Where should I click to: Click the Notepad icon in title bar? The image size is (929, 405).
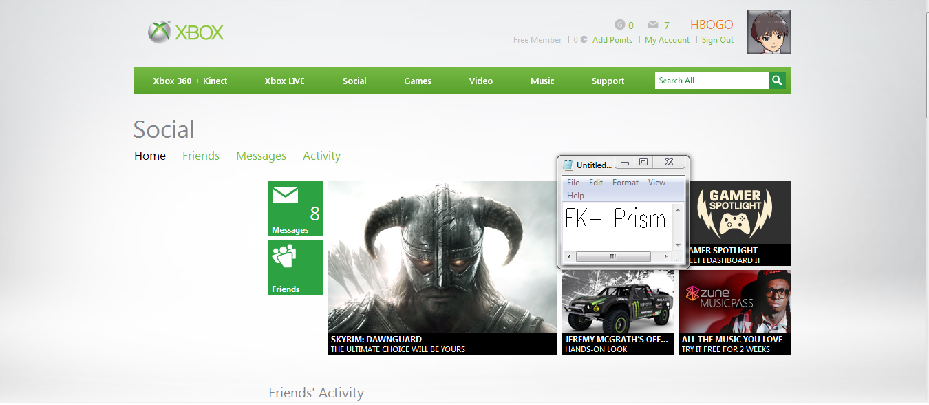568,165
